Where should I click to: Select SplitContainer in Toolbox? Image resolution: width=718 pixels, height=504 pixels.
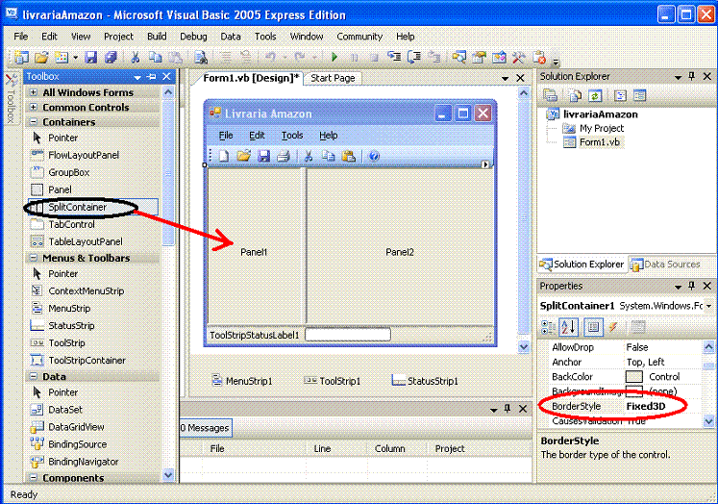click(93, 207)
